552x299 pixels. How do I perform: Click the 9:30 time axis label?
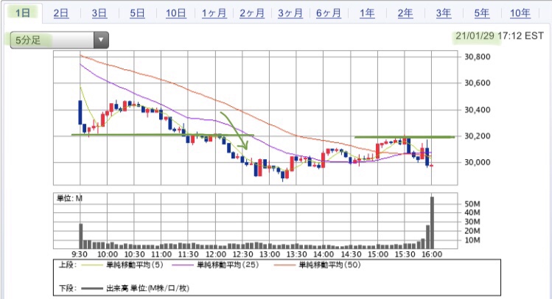pos(80,254)
